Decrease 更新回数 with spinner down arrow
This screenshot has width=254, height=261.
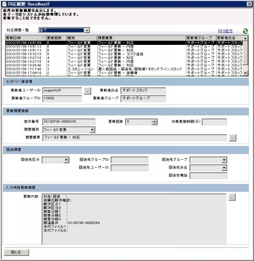[x=154, y=123]
